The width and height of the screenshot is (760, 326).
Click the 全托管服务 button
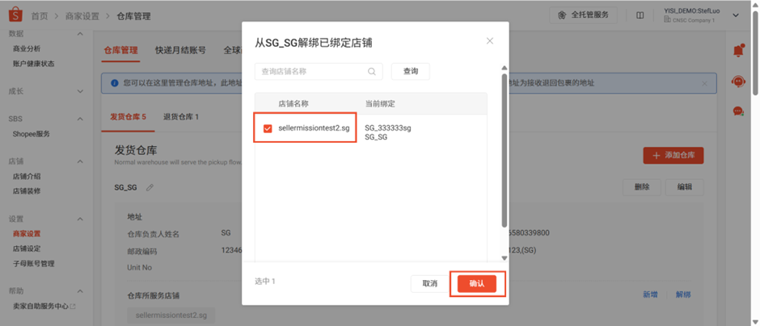583,15
